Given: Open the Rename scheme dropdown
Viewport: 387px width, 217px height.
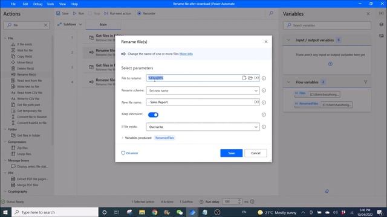Looking at the screenshot, I should [203, 90].
